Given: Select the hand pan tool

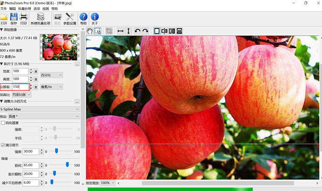Looking at the screenshot, I should [x=90, y=31].
